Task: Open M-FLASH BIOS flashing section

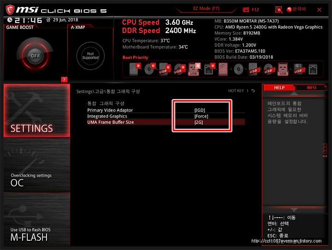Action: [37, 219]
